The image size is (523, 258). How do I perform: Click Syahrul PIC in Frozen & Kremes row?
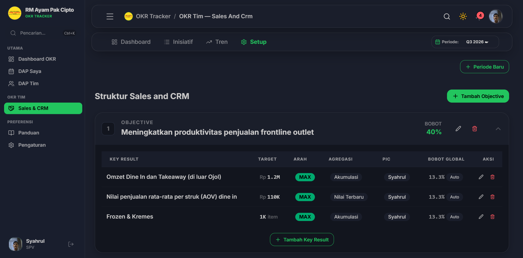(x=397, y=217)
